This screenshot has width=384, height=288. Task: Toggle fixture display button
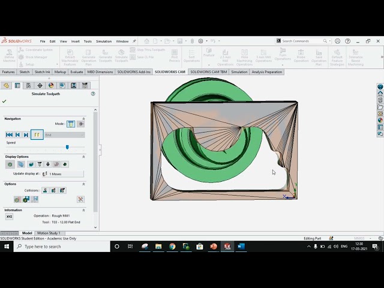click(56, 164)
